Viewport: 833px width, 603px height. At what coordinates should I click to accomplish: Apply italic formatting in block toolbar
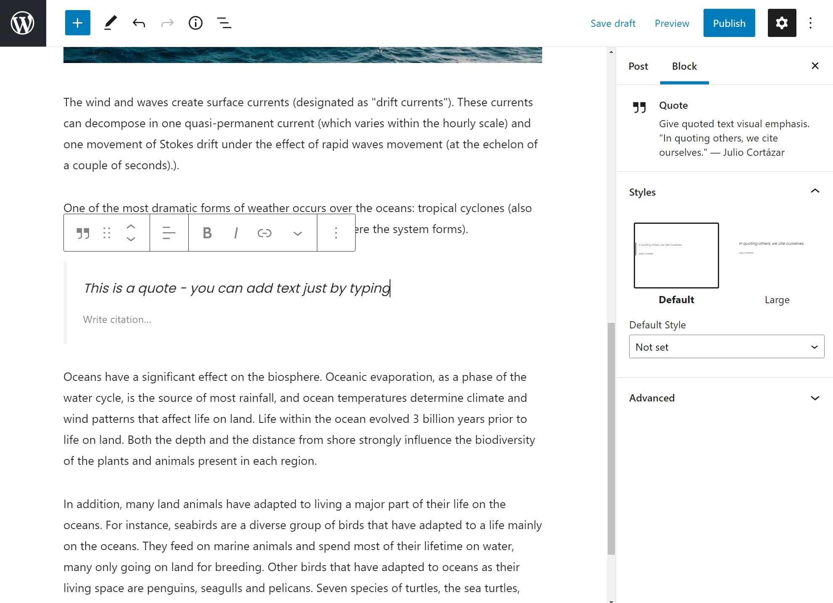tap(235, 233)
